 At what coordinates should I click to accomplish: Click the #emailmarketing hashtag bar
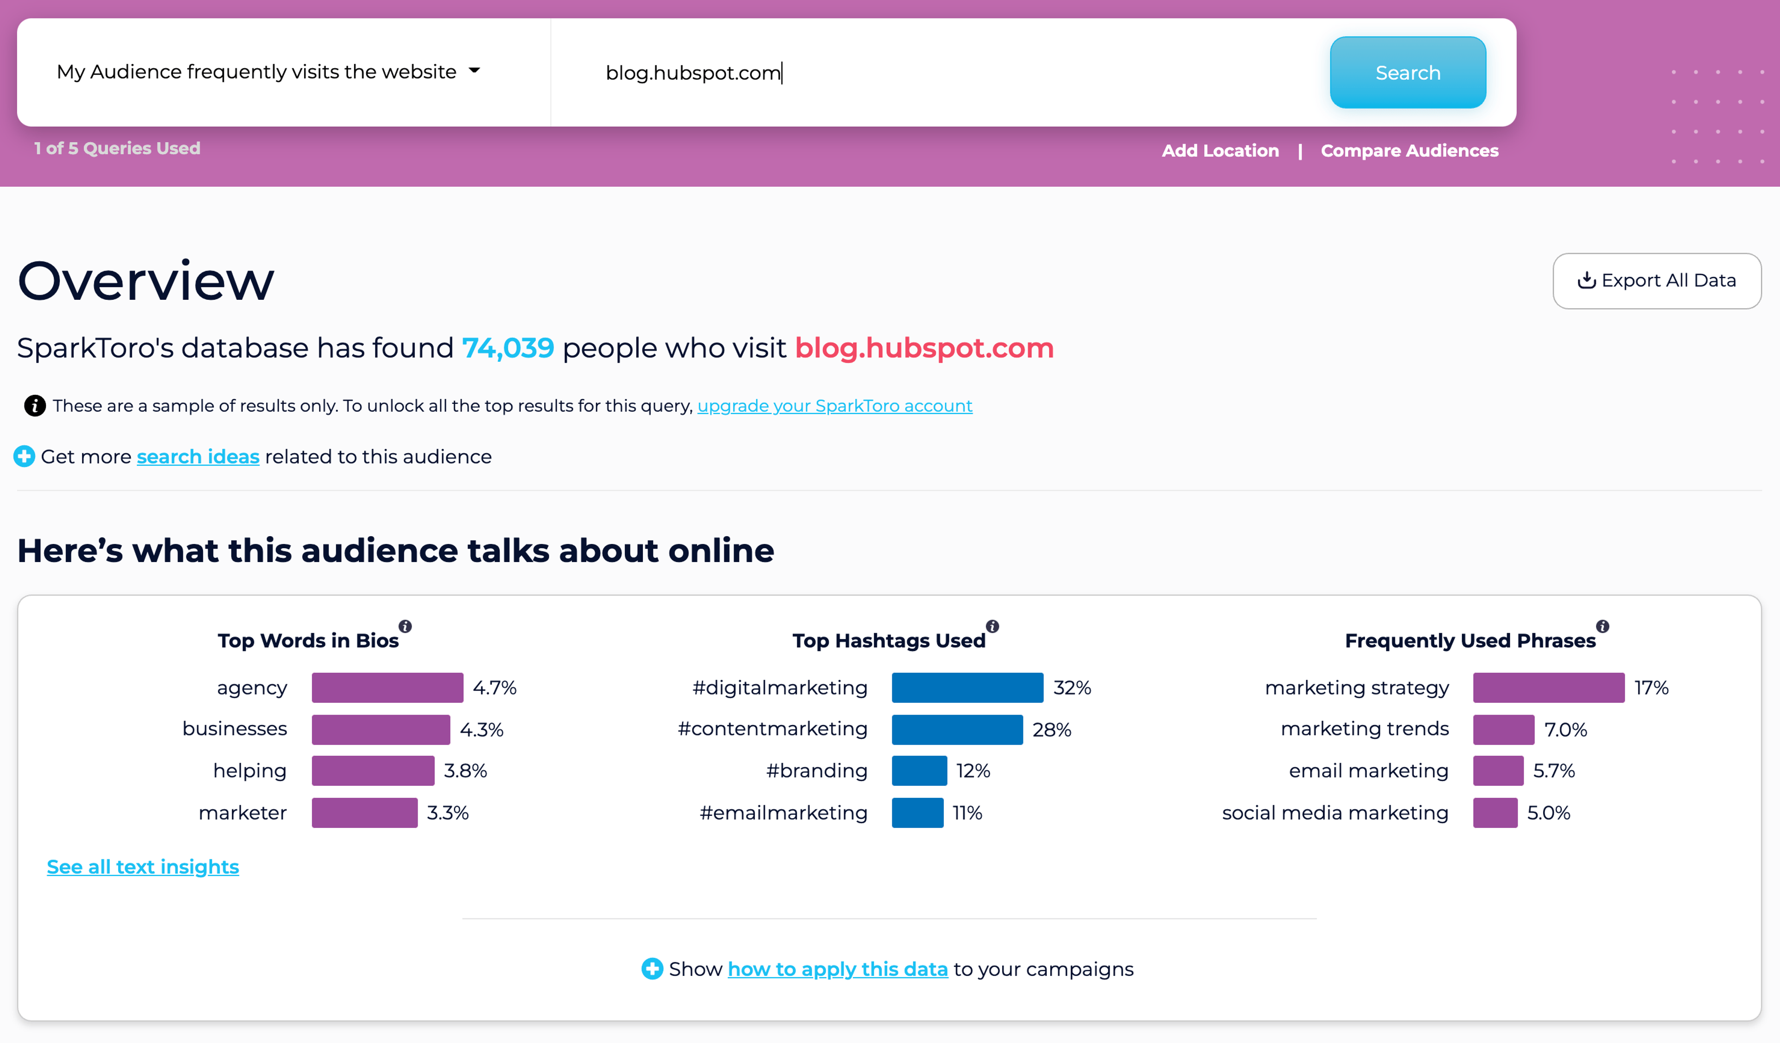[x=917, y=813]
